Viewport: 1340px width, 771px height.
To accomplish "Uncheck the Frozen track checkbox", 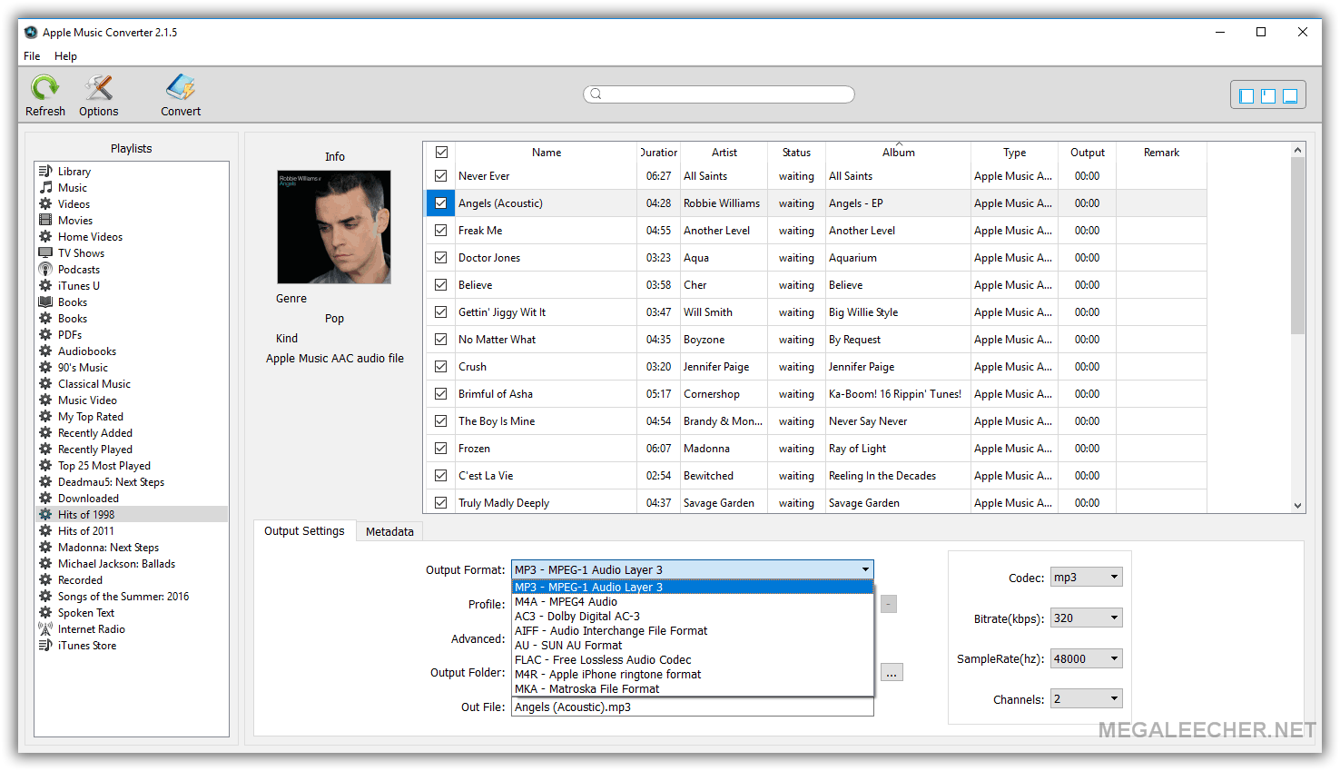I will click(x=441, y=448).
